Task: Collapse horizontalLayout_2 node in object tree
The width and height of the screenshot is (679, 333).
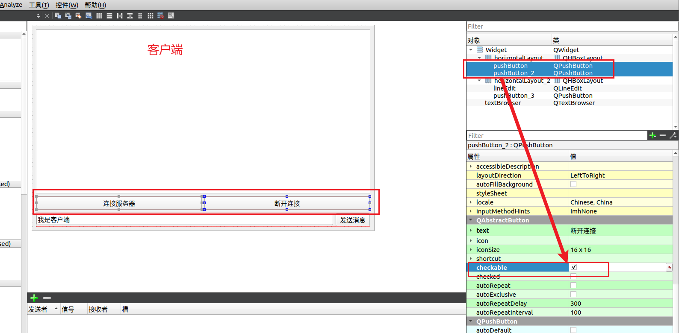Action: click(479, 80)
